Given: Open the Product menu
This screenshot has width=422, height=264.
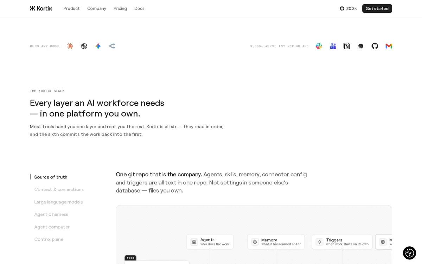Looking at the screenshot, I should click(71, 8).
